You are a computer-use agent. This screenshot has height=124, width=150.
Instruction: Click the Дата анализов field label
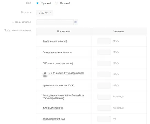(22, 22)
